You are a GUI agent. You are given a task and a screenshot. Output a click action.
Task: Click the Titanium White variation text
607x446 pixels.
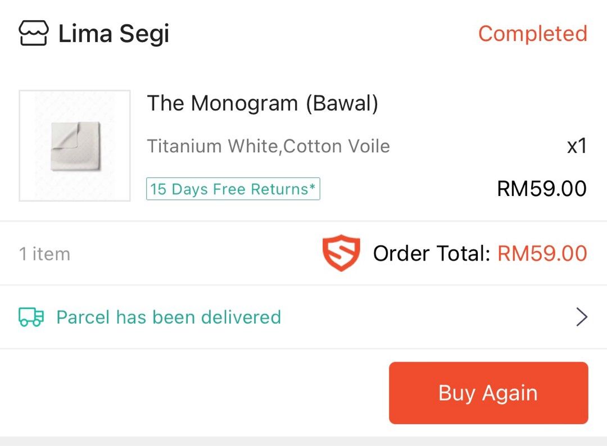[x=268, y=145]
